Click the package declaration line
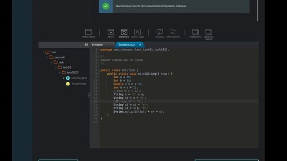287x161 pixels. pos(135,50)
